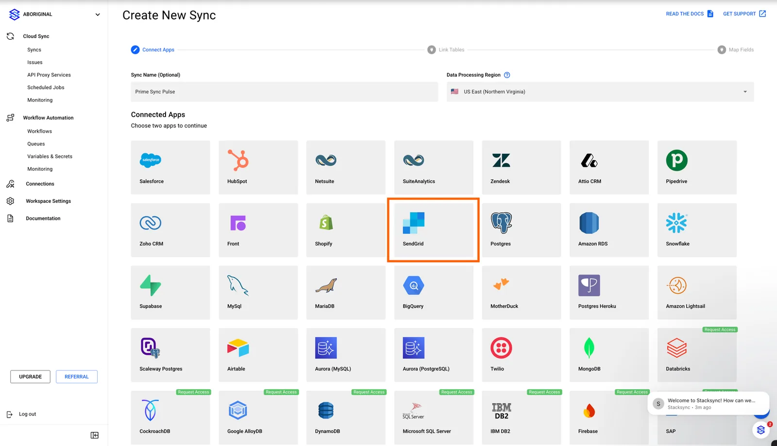Screen dimensions: 777x446
Task: Open the Connections page
Action: pos(40,184)
